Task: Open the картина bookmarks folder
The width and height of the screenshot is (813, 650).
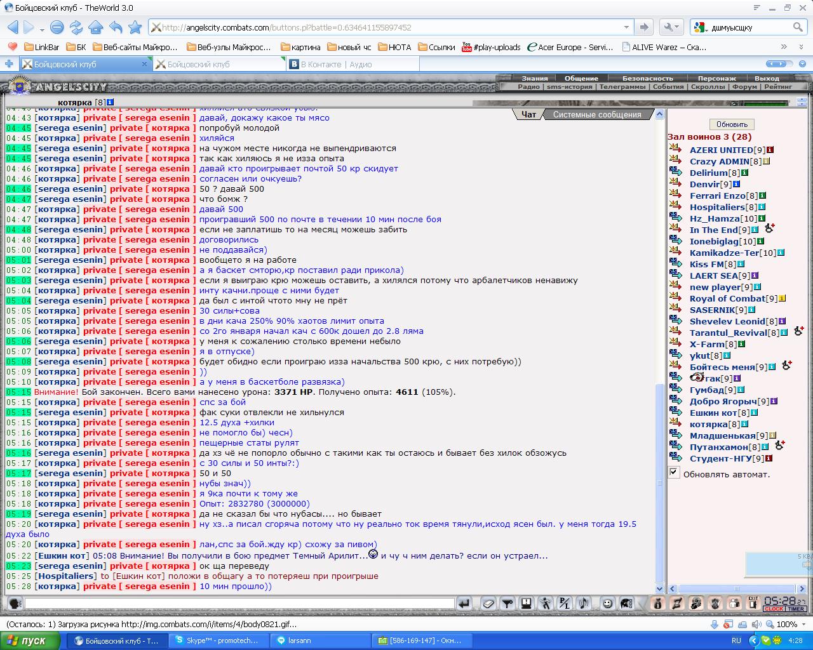Action: click(300, 47)
